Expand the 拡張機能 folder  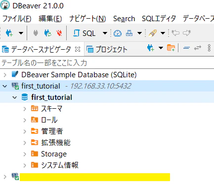click(25, 143)
